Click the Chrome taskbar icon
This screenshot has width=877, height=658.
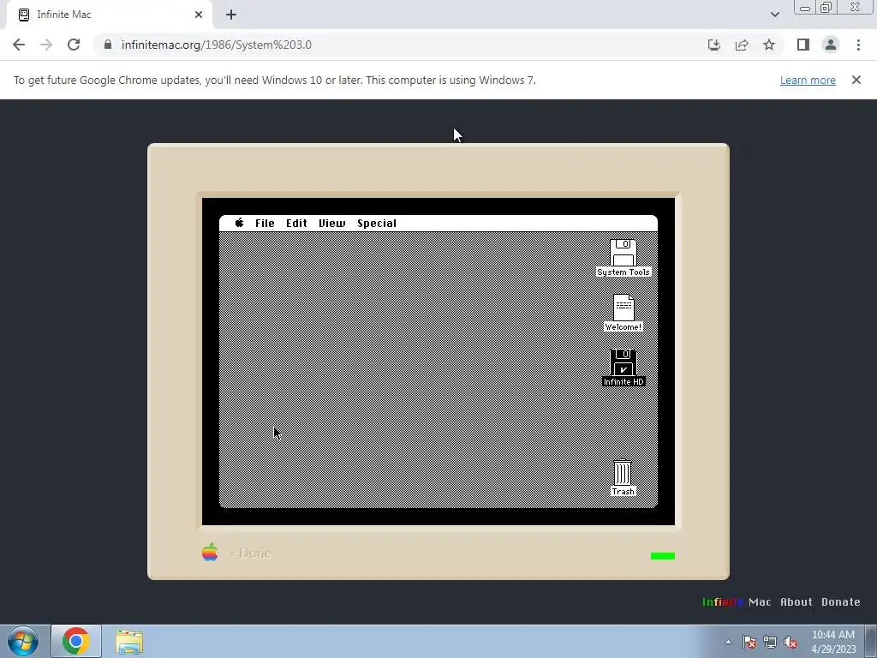[x=76, y=641]
